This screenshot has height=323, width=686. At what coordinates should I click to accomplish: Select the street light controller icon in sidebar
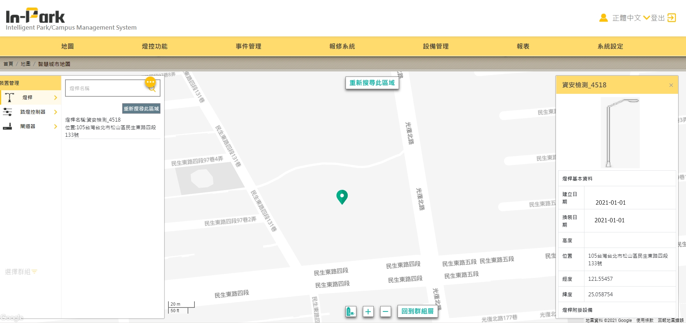8,112
